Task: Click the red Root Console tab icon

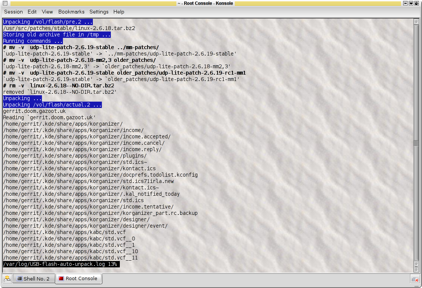Action: point(61,279)
